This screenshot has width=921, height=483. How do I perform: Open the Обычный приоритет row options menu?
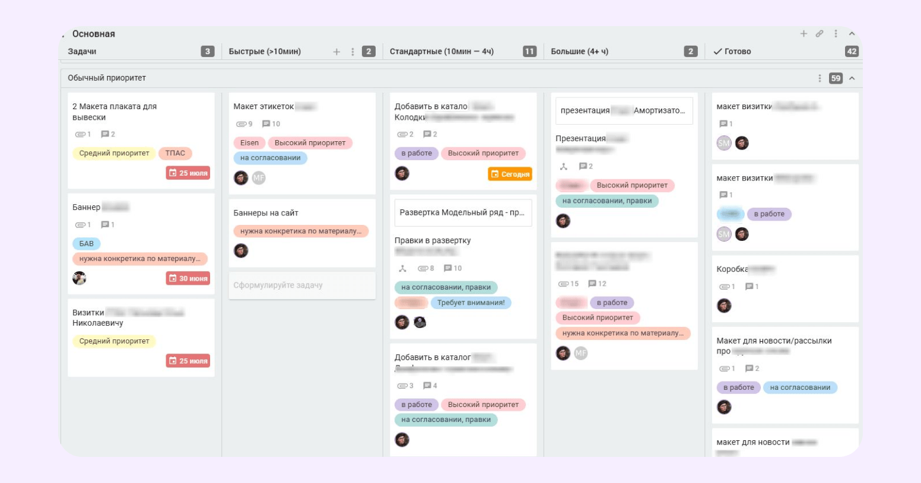click(820, 78)
